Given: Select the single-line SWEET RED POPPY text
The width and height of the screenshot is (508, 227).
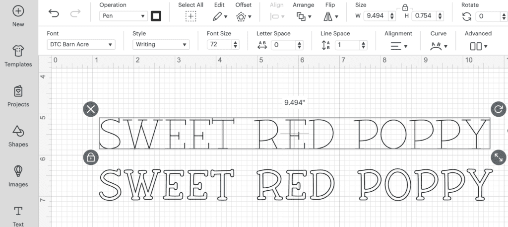Looking at the screenshot, I should pyautogui.click(x=295, y=133).
